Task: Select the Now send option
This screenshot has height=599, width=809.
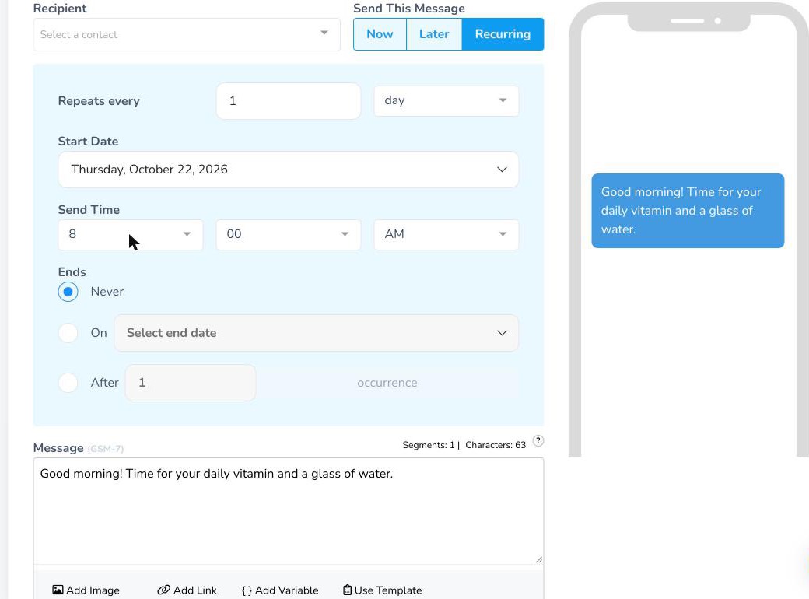Action: pyautogui.click(x=380, y=34)
